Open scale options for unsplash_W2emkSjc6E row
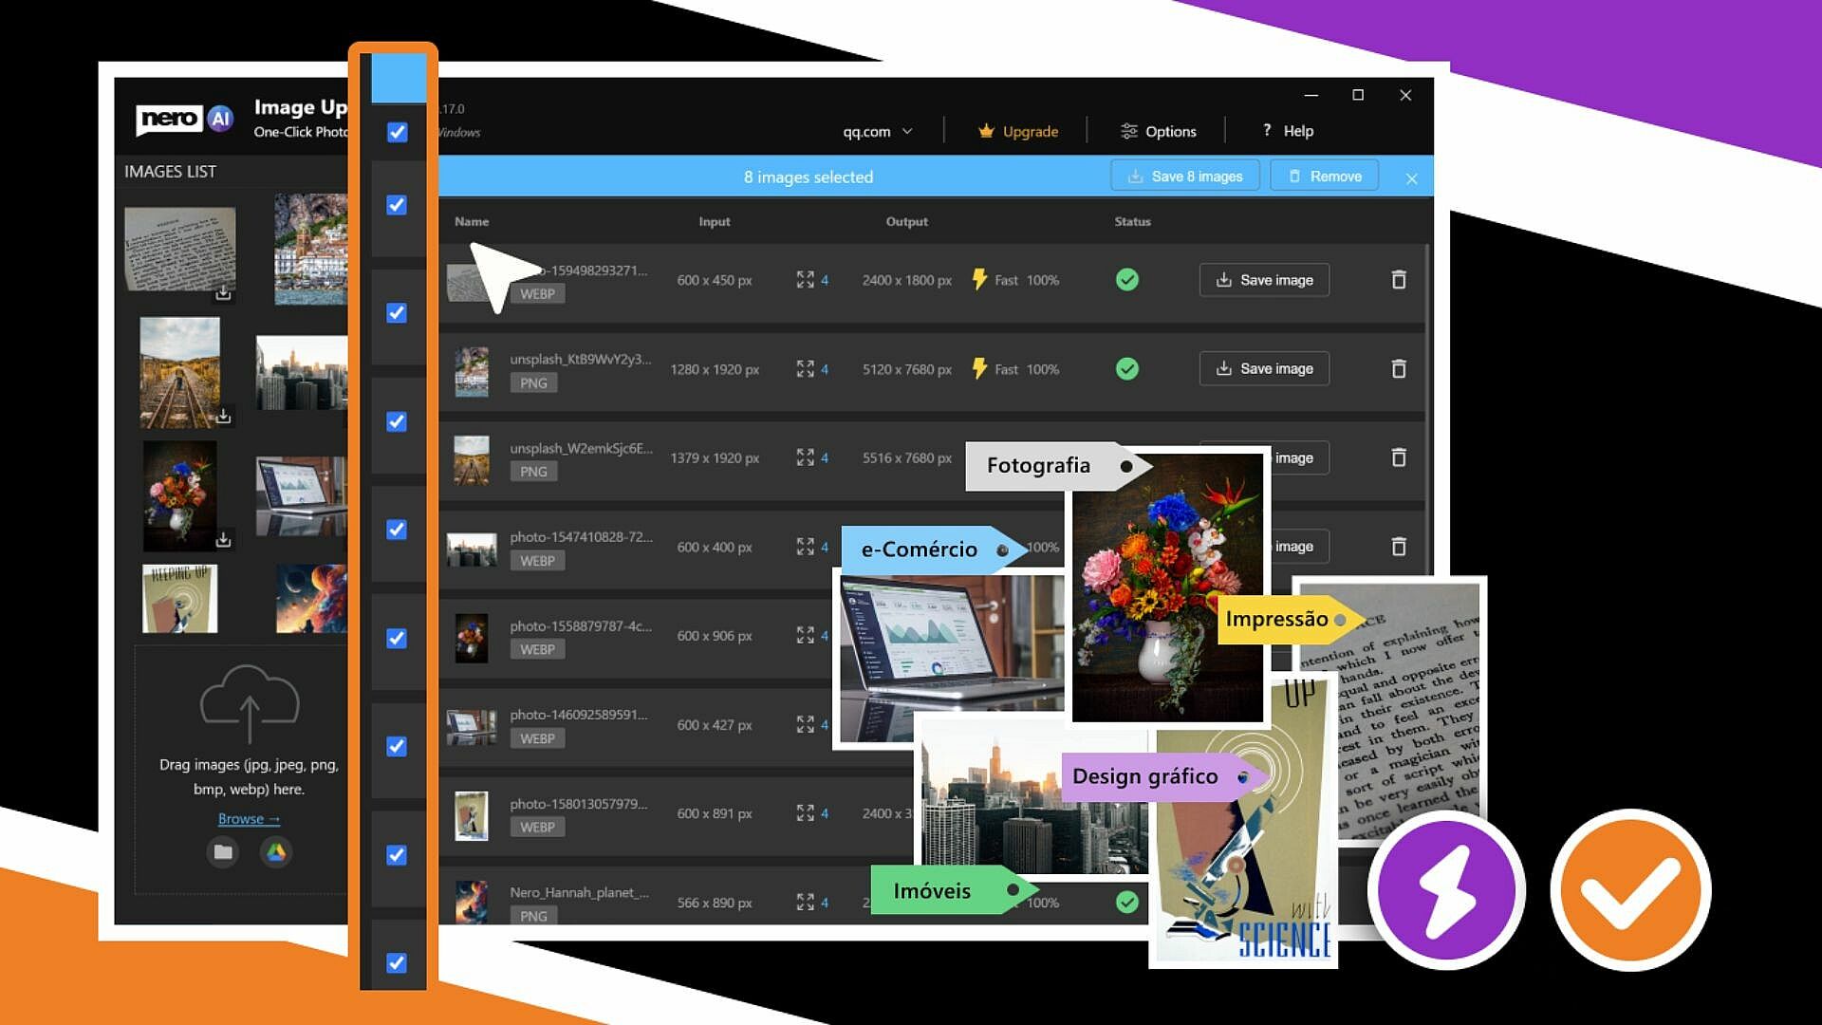This screenshot has width=1822, height=1025. coord(806,457)
